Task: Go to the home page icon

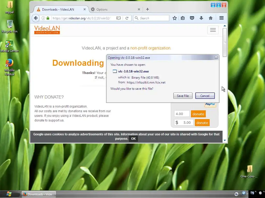Action: (211, 18)
